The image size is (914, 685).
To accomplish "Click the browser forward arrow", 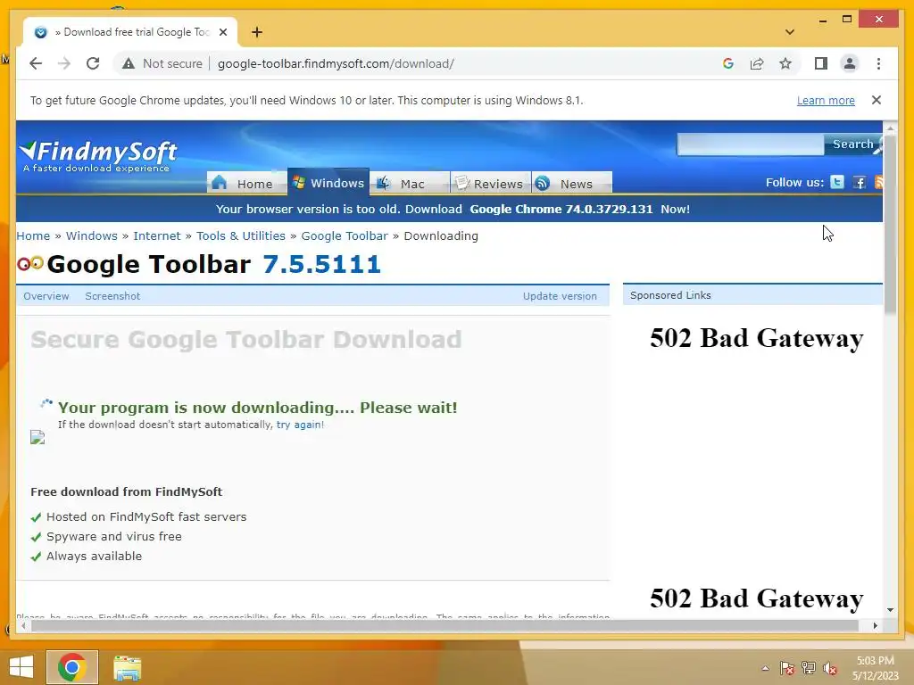I will 64,63.
